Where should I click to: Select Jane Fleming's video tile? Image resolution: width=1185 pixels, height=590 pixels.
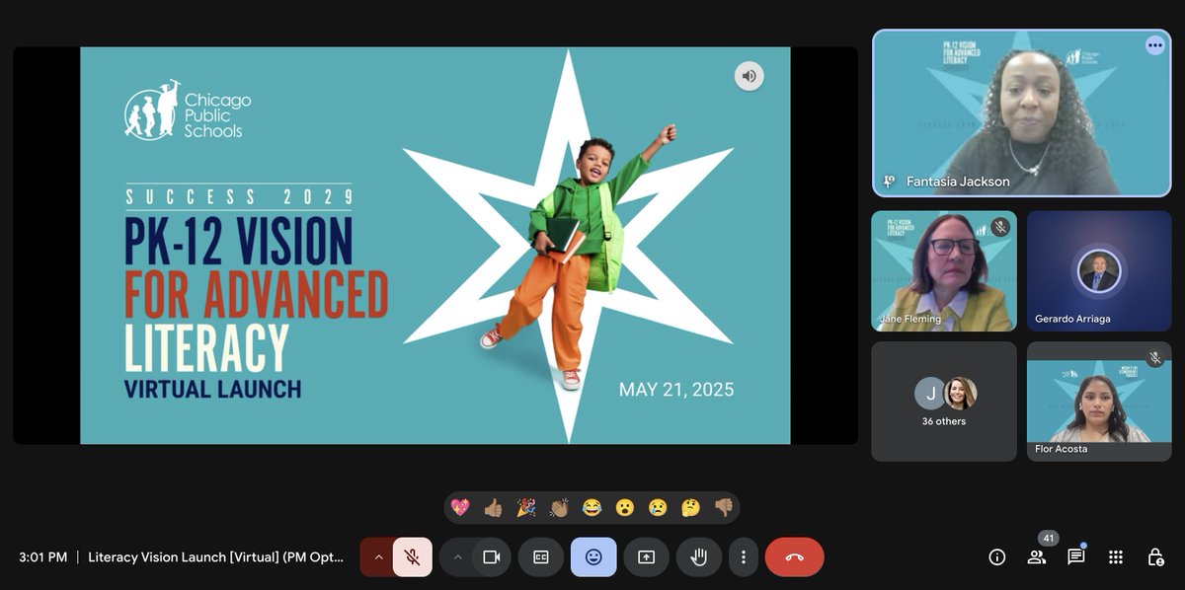click(944, 270)
